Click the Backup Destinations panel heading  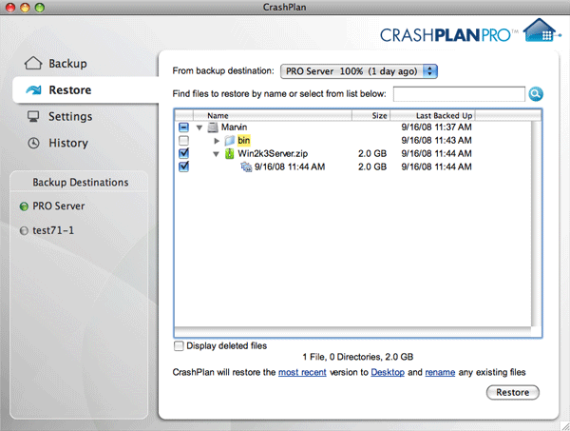click(81, 182)
